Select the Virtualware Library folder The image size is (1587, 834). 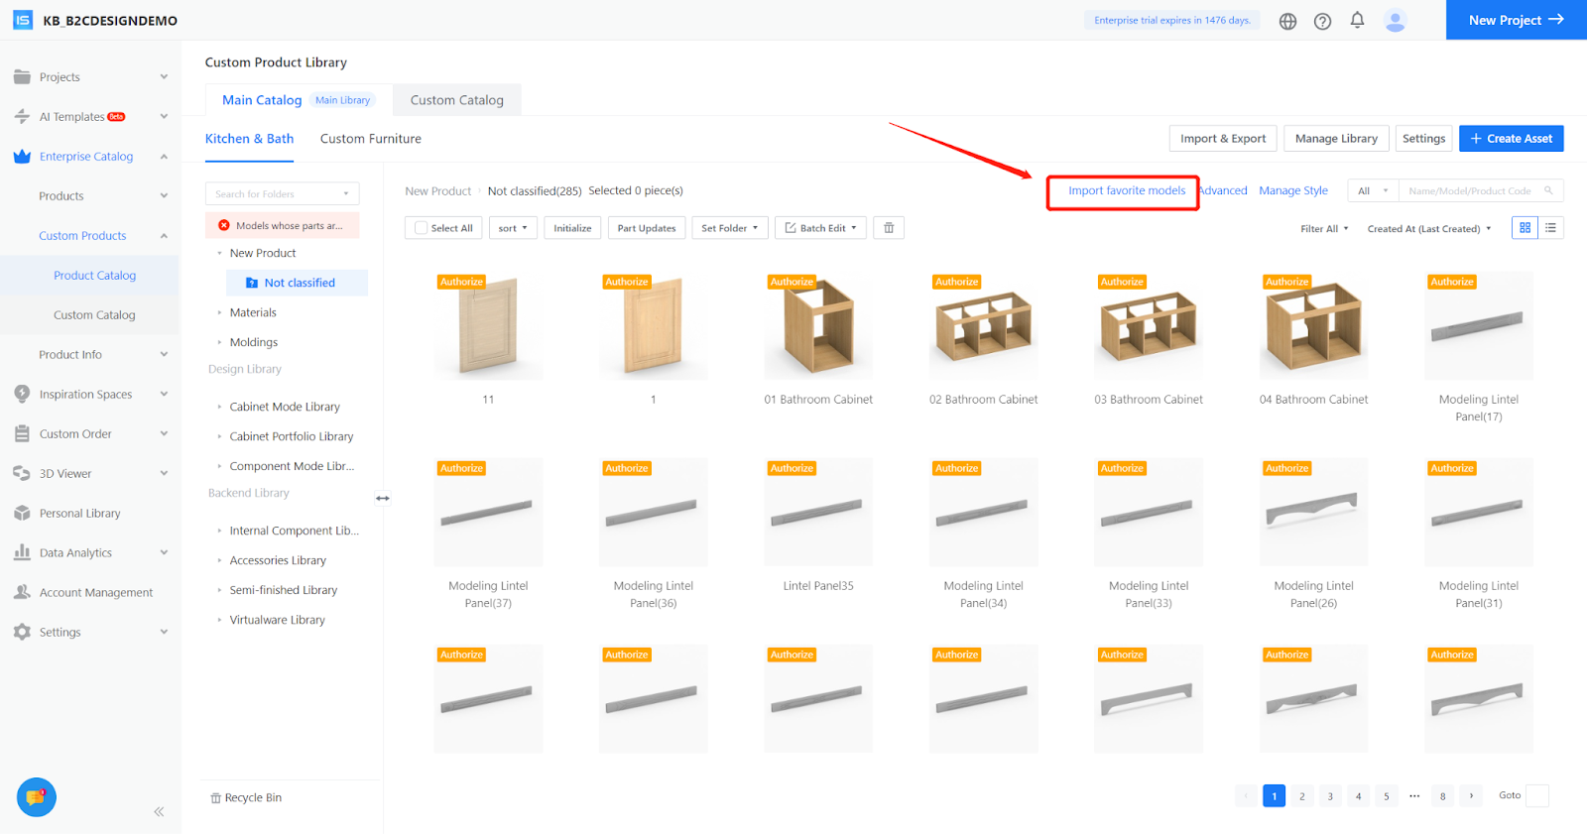277,620
